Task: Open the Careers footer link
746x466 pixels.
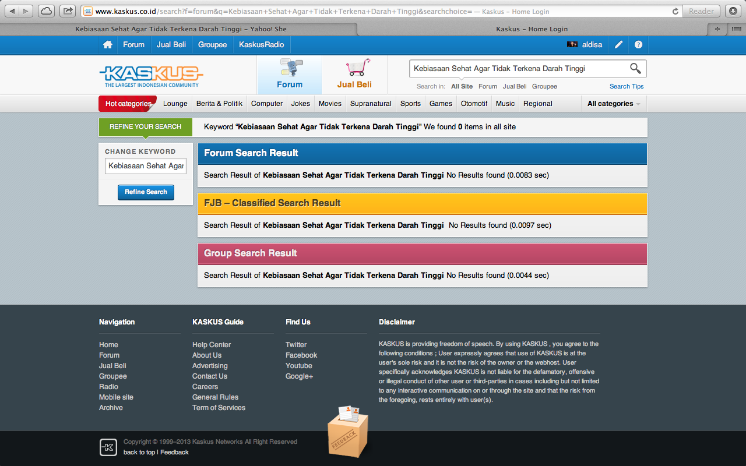Action: (205, 387)
